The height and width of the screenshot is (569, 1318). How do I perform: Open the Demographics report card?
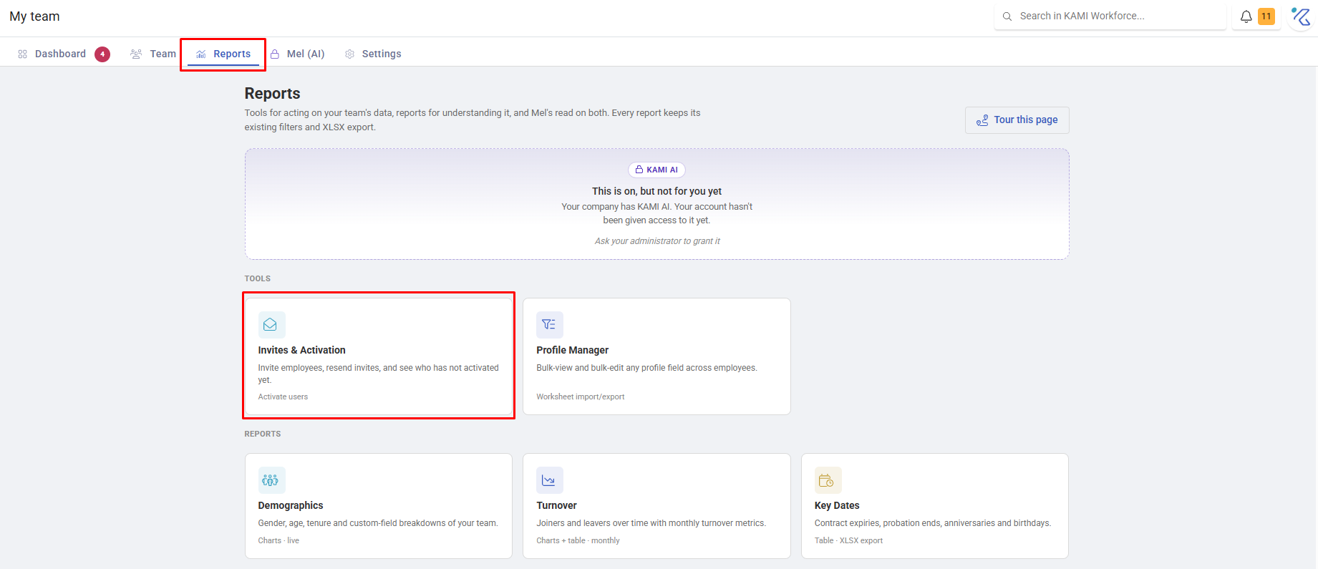click(x=379, y=506)
